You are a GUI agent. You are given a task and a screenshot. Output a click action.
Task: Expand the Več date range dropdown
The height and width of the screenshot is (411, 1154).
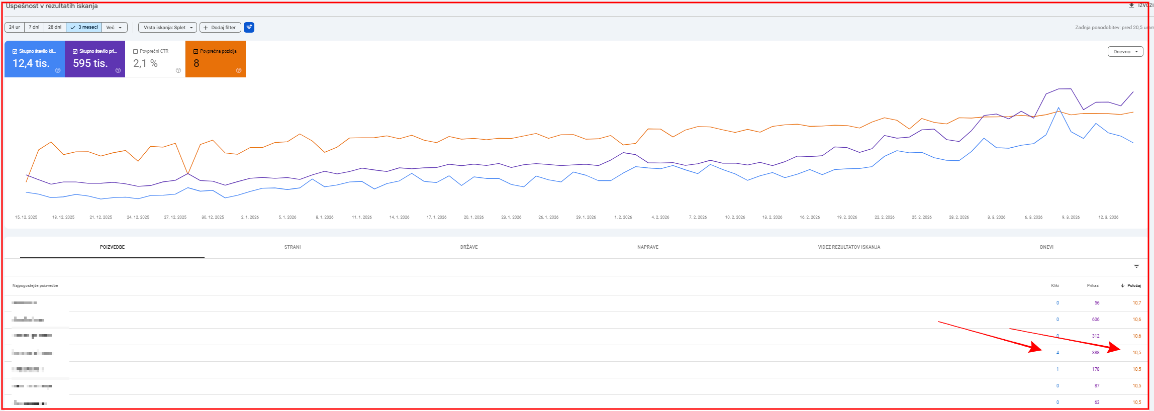tap(115, 27)
